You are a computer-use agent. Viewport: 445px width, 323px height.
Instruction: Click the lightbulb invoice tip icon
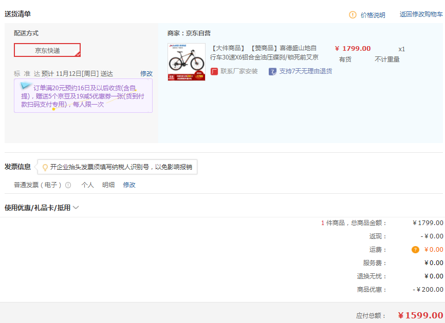pyautogui.click(x=45, y=167)
